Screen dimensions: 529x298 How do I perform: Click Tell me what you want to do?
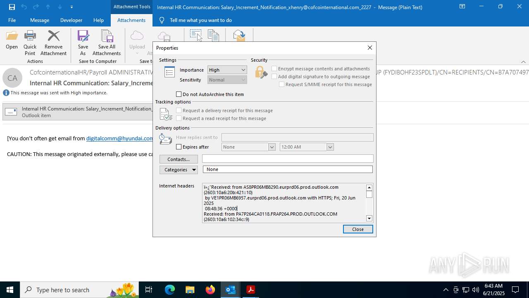tap(201, 20)
